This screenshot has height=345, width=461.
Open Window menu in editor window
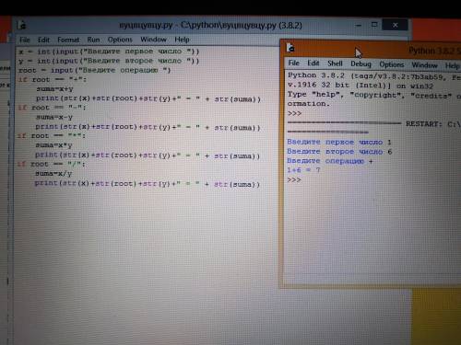tap(153, 40)
